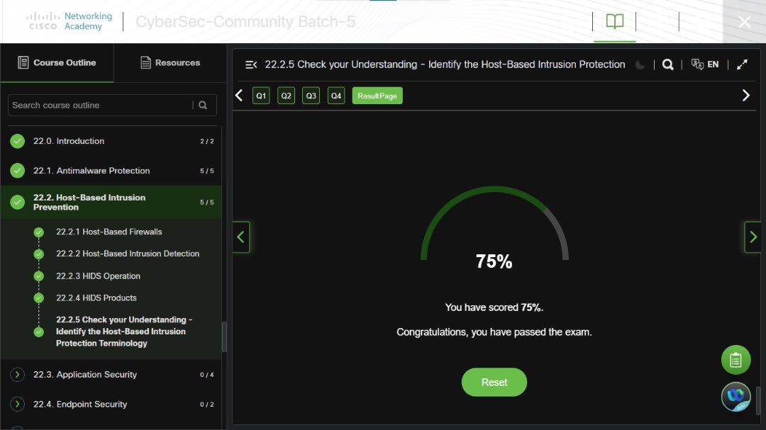Click green checkmark next to 22.2. Host-Based Intrusion
The width and height of the screenshot is (766, 430).
(x=17, y=202)
